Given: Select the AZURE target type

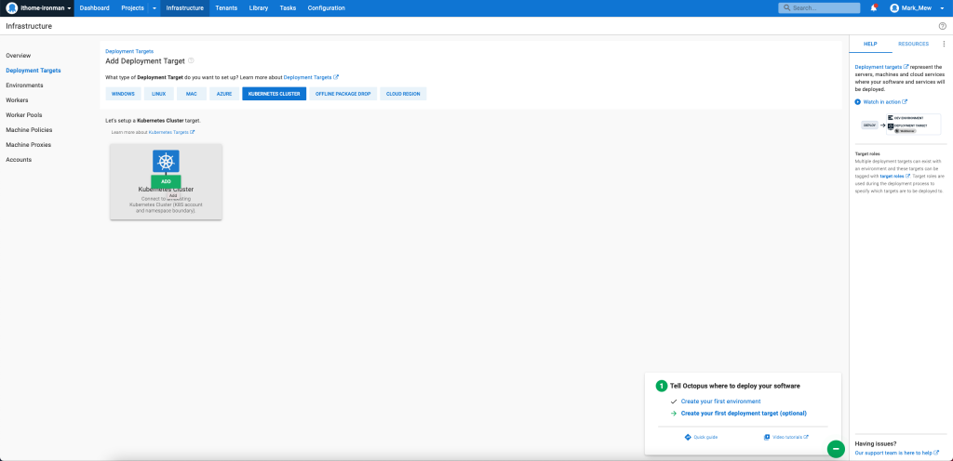Looking at the screenshot, I should 224,94.
